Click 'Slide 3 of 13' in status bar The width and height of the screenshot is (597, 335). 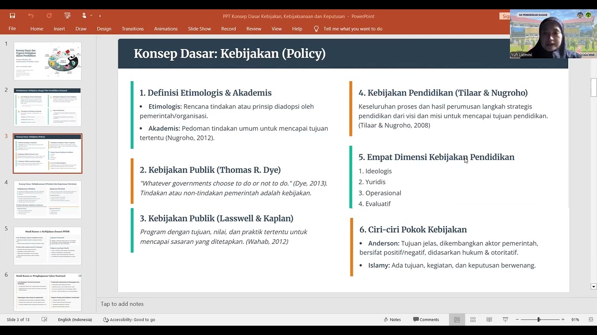click(18, 320)
